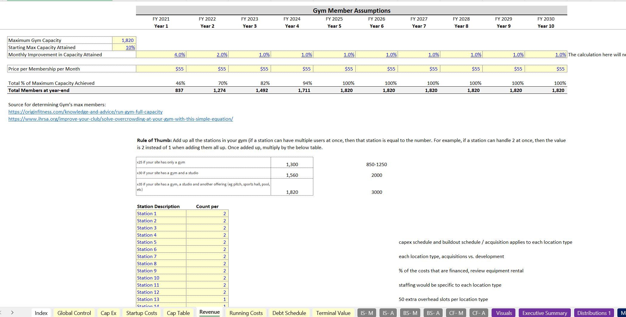Switch to the Cap Ex tab
Image resolution: width=626 pixels, height=317 pixels.
pyautogui.click(x=109, y=313)
